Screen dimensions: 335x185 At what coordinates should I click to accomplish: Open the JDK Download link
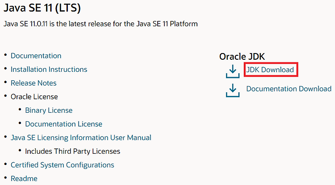click(270, 70)
